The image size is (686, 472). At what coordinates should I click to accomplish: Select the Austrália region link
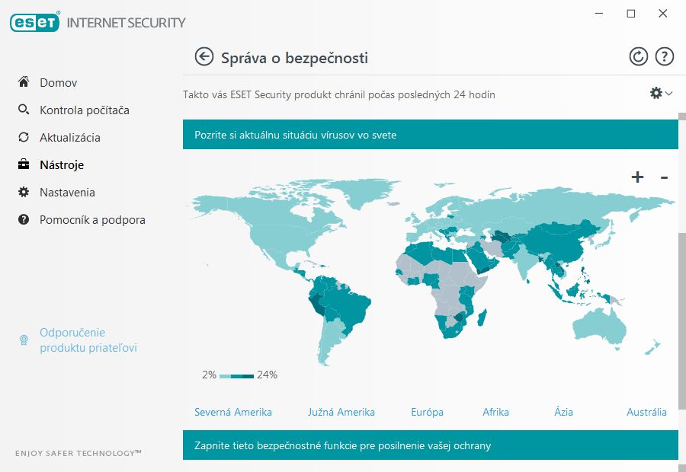tap(646, 412)
